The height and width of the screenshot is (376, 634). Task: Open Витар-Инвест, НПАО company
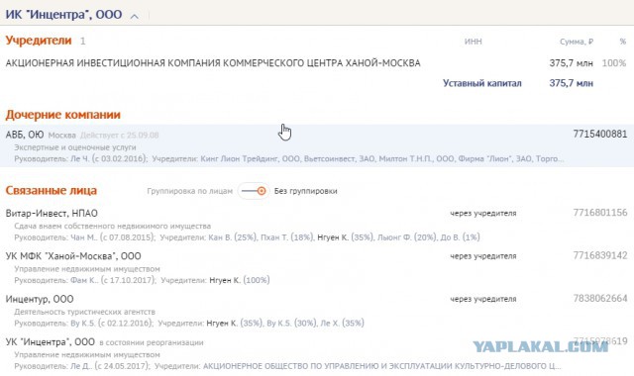pyautogui.click(x=52, y=214)
